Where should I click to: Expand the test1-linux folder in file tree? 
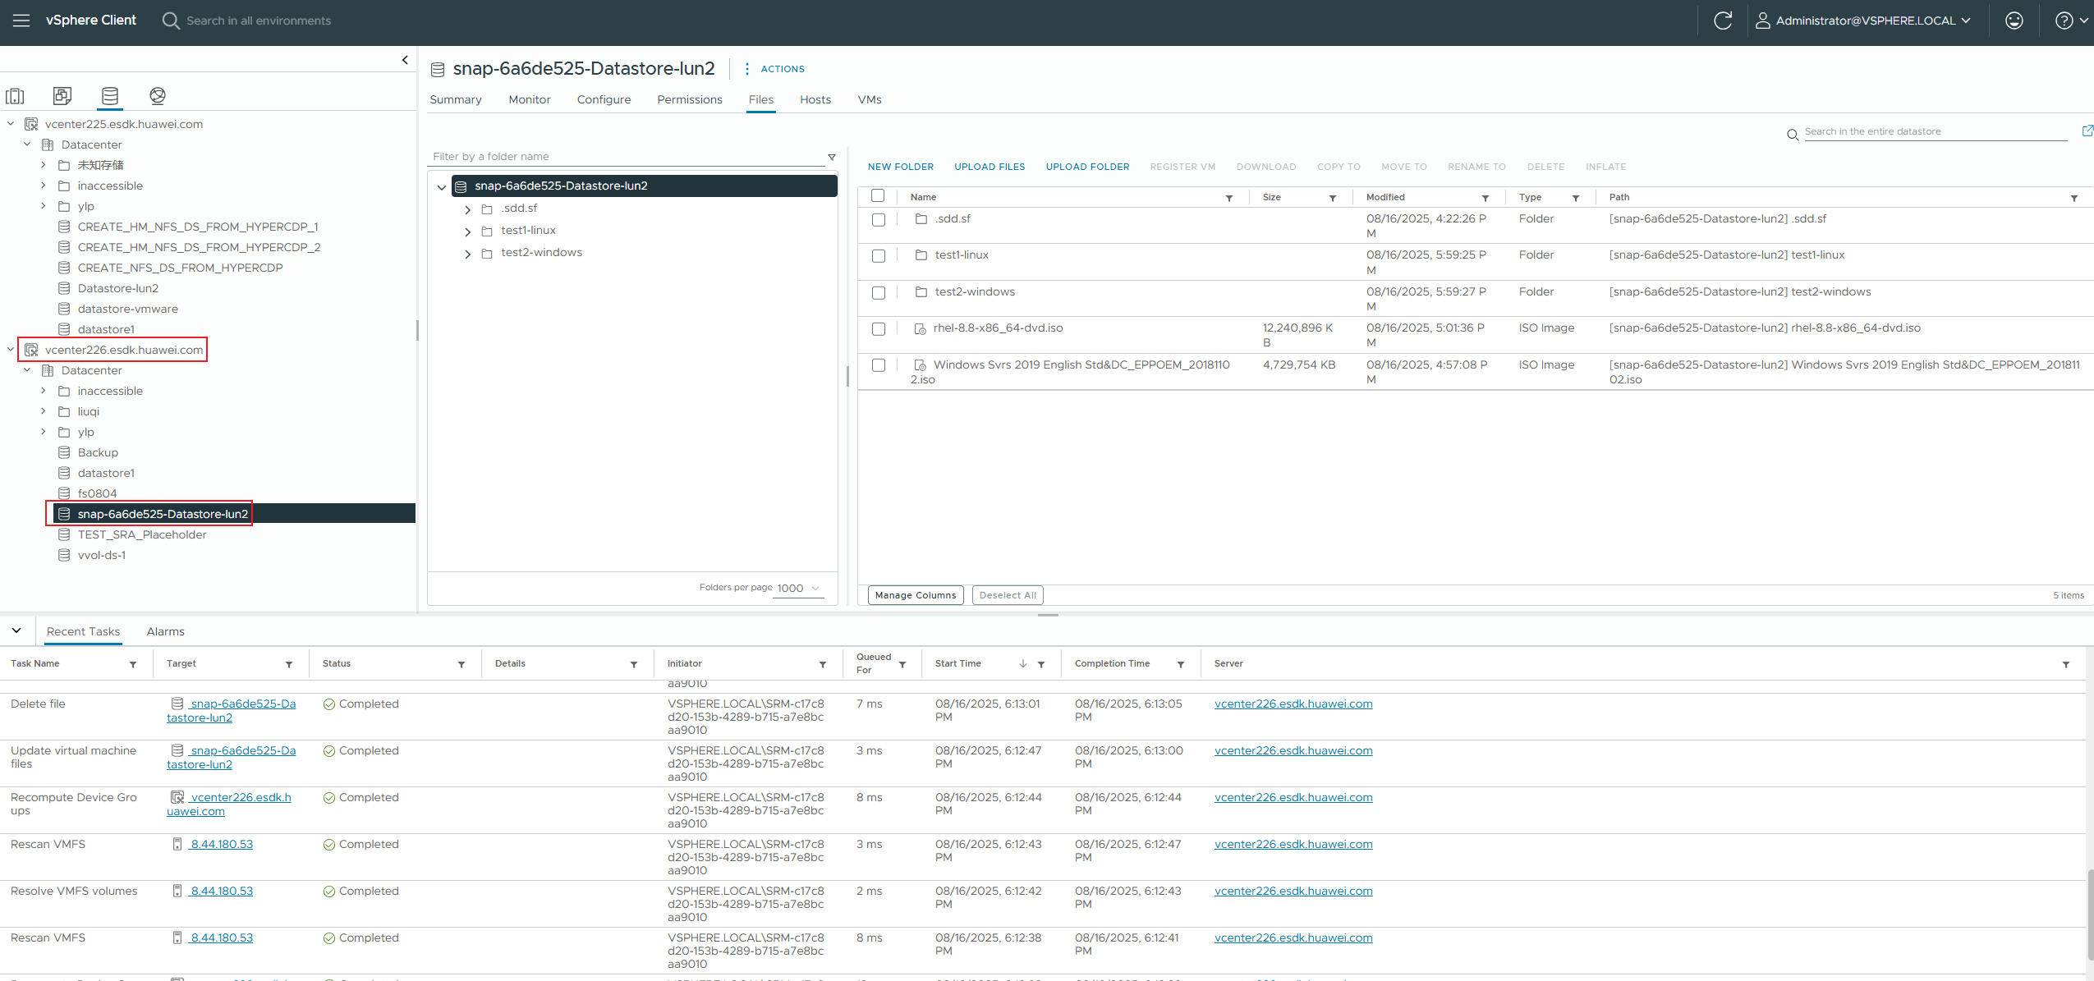click(468, 232)
